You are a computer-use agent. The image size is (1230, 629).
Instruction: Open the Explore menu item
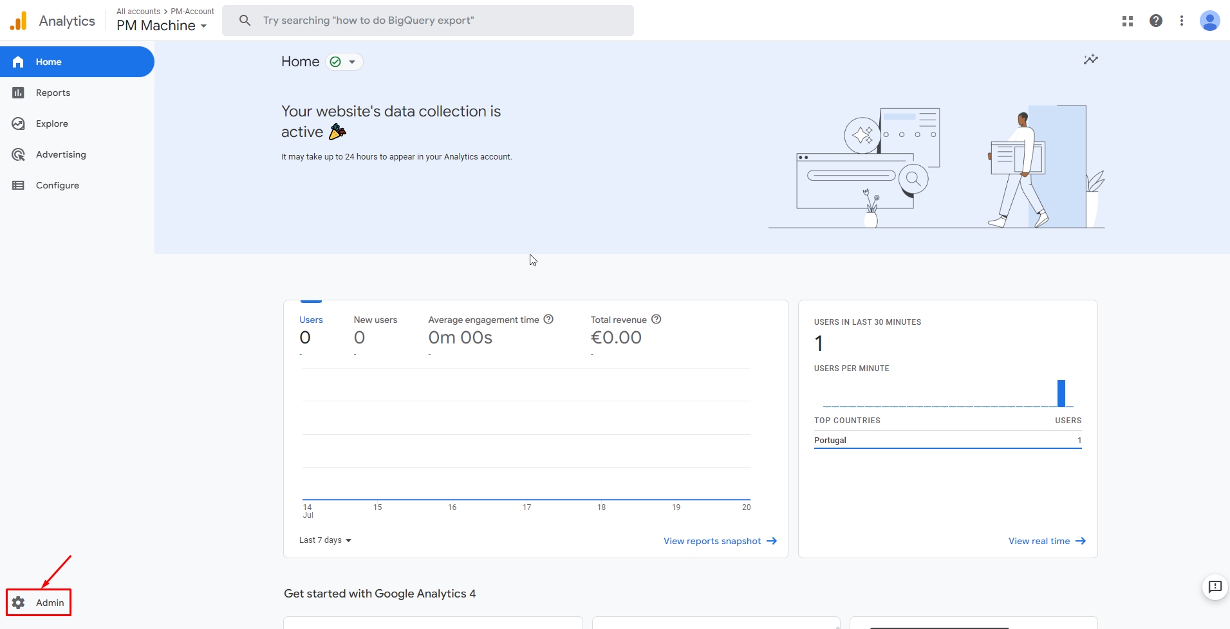coord(77,123)
